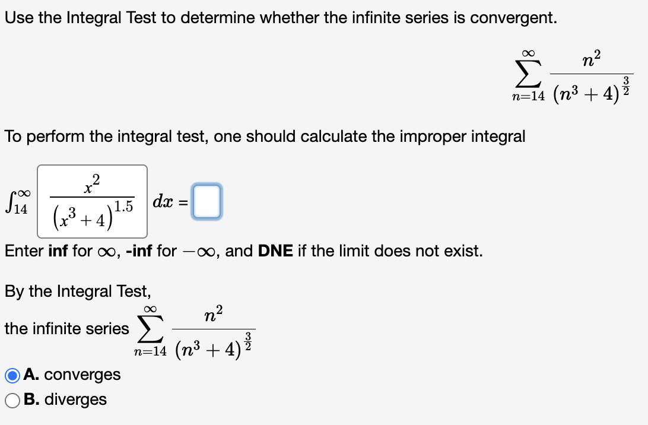Click the answer box after dx =
This screenshot has height=425, width=648.
pyautogui.click(x=207, y=201)
